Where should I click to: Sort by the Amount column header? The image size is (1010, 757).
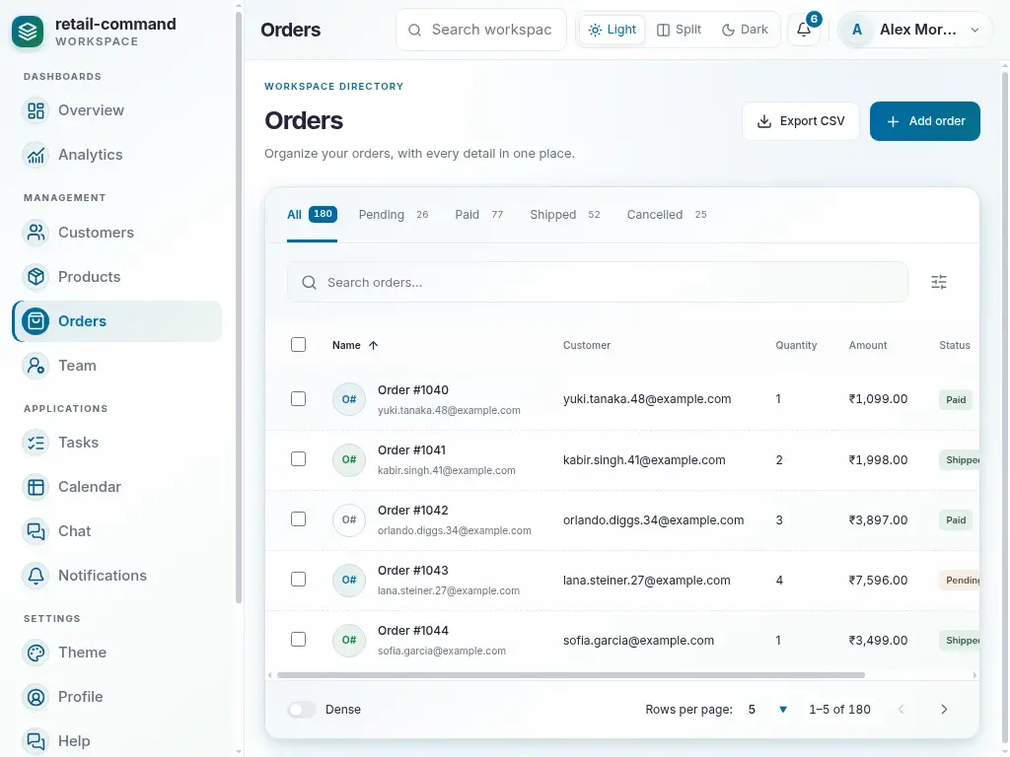[x=868, y=346]
